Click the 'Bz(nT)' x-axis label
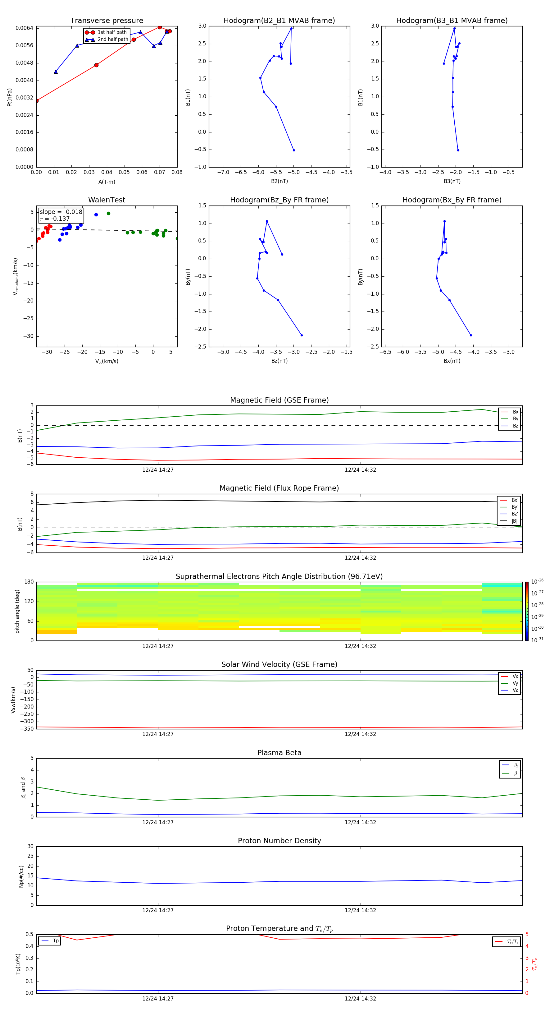The width and height of the screenshot is (559, 1026). tap(279, 361)
